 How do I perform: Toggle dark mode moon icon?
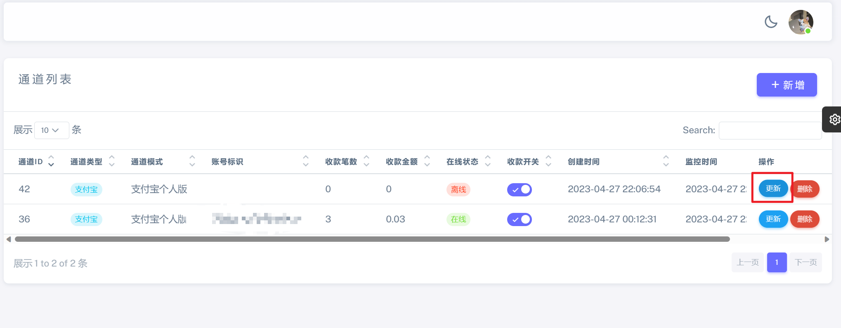coord(770,22)
